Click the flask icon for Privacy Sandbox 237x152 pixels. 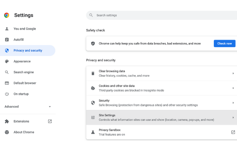93,132
